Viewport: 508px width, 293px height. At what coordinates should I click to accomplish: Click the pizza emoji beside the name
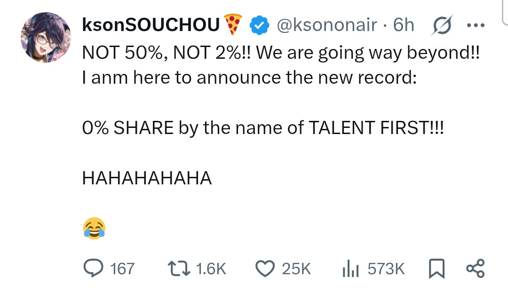tap(233, 24)
